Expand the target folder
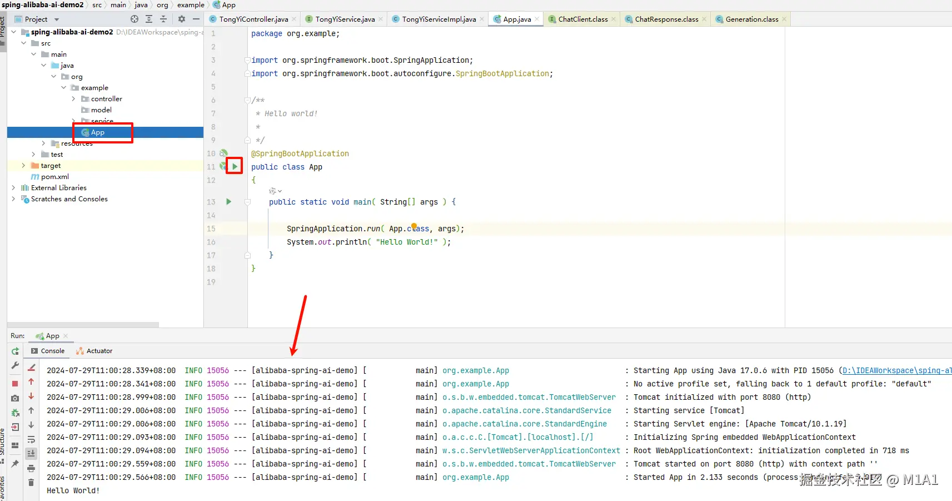This screenshot has height=501, width=952. pyautogui.click(x=24, y=166)
